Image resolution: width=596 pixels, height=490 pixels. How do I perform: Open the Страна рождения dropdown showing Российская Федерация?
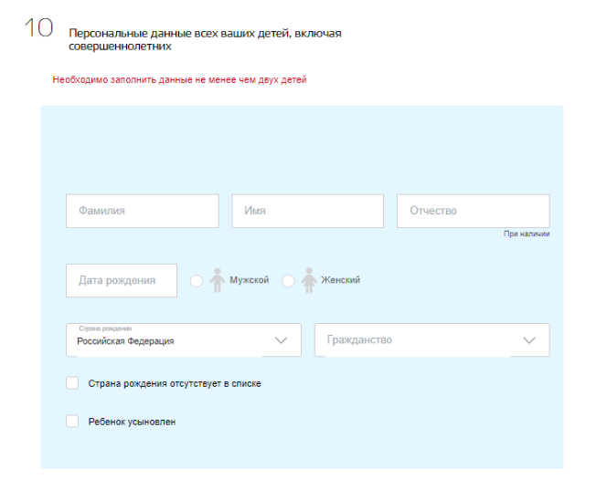tap(169, 340)
